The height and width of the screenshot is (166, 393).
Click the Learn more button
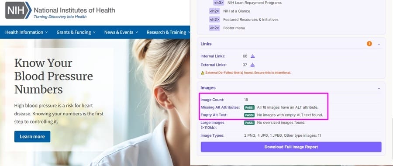[32, 136]
